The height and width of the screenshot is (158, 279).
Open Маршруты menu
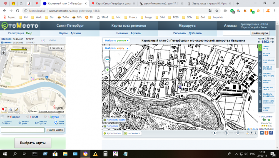coord(187,26)
